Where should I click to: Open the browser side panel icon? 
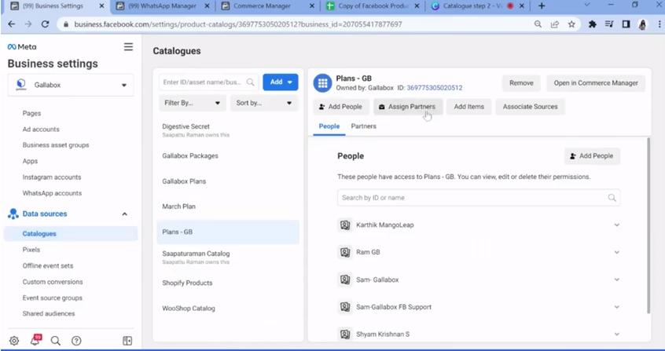[626, 24]
